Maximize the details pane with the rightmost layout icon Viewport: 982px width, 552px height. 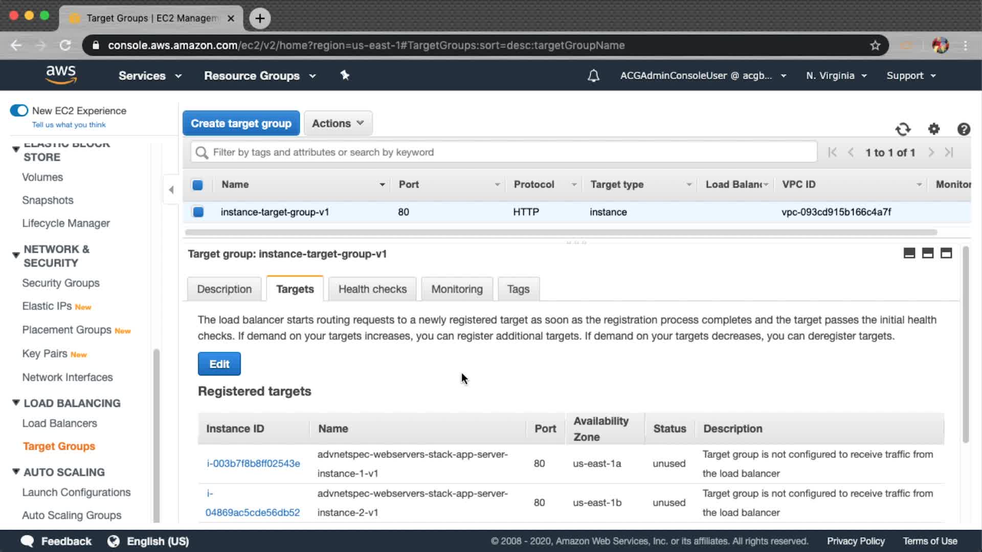946,254
